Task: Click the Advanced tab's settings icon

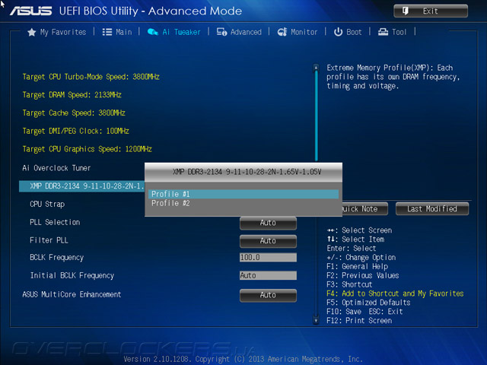Action: pos(221,32)
